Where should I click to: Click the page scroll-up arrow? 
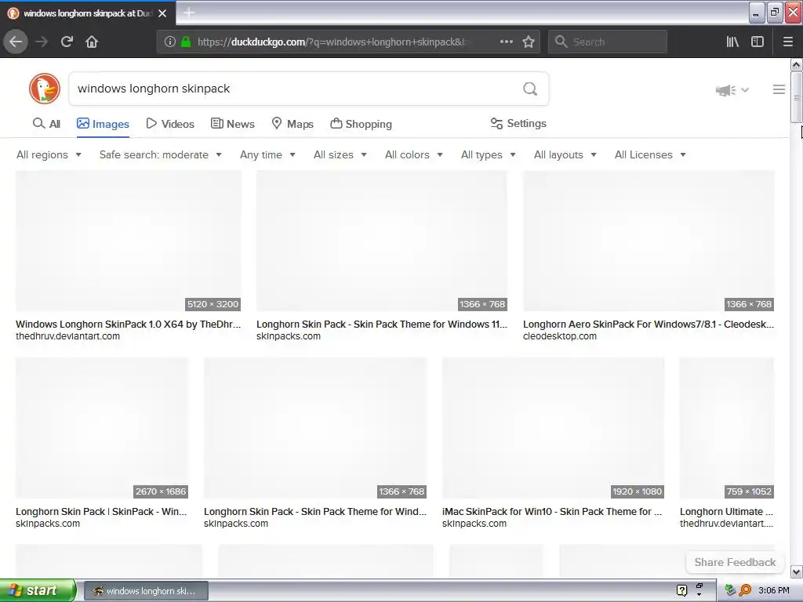click(796, 64)
